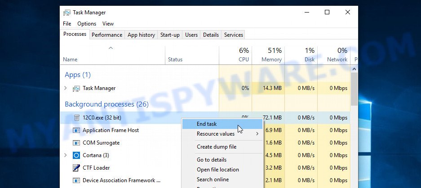The image size is (421, 188).
Task: Switch to the Processes tab
Action: click(75, 34)
